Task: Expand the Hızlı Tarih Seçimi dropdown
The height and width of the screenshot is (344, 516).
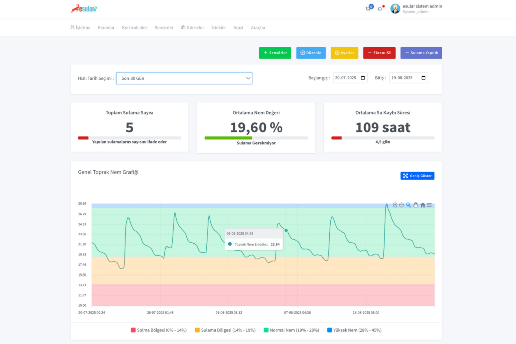Action: (184, 78)
